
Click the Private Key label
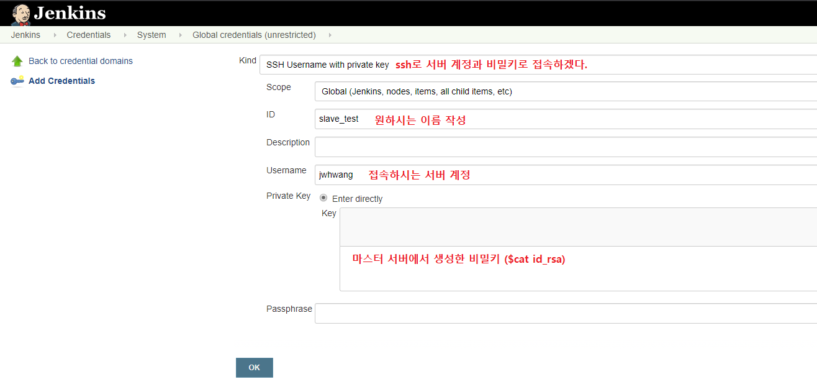click(289, 196)
